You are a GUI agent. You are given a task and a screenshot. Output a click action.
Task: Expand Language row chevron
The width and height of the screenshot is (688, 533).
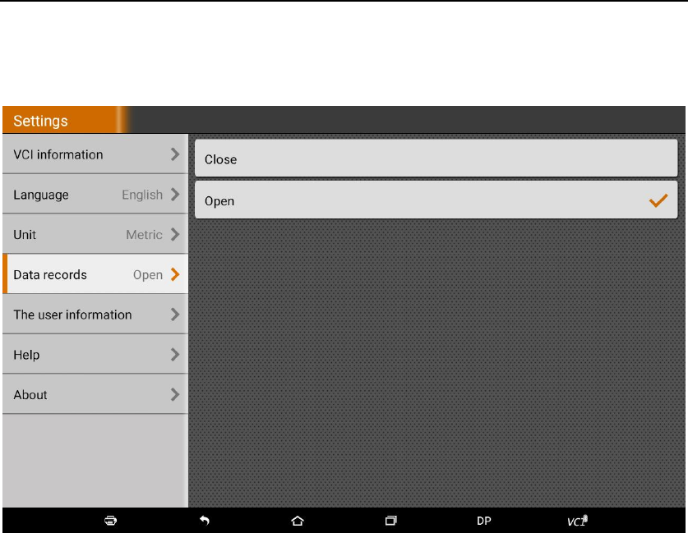pos(175,194)
